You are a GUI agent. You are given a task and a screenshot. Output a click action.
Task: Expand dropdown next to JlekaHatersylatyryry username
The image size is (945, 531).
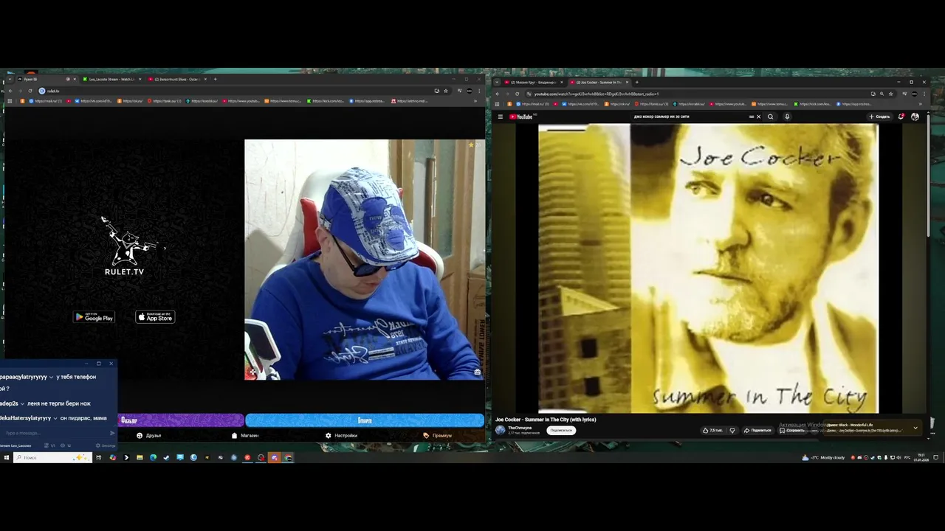click(x=55, y=418)
